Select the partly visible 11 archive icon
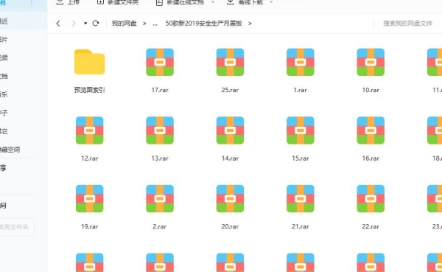Viewport: 442px width, 272px height. point(435,62)
